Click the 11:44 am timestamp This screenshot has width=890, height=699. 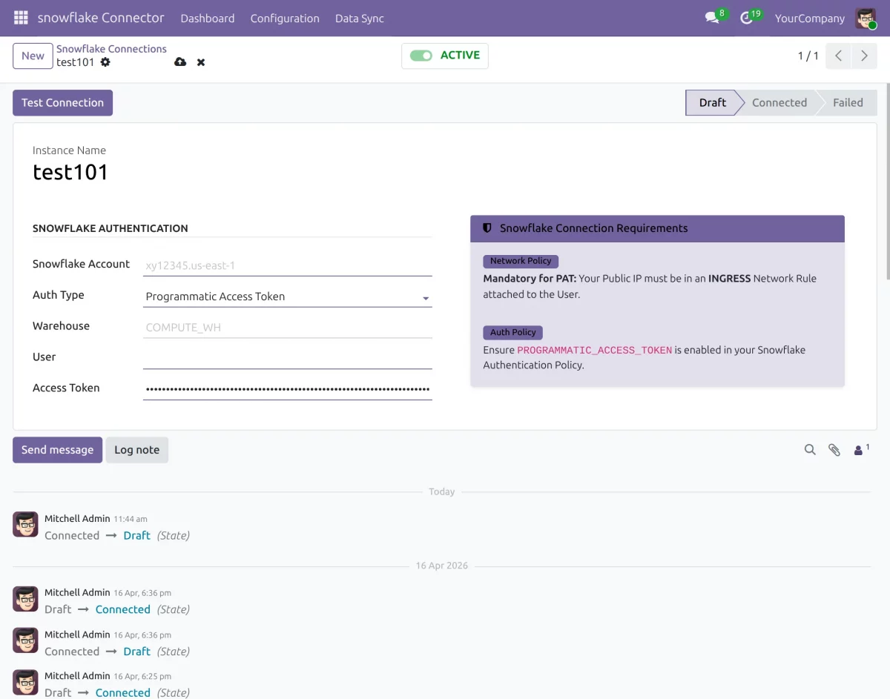(131, 519)
